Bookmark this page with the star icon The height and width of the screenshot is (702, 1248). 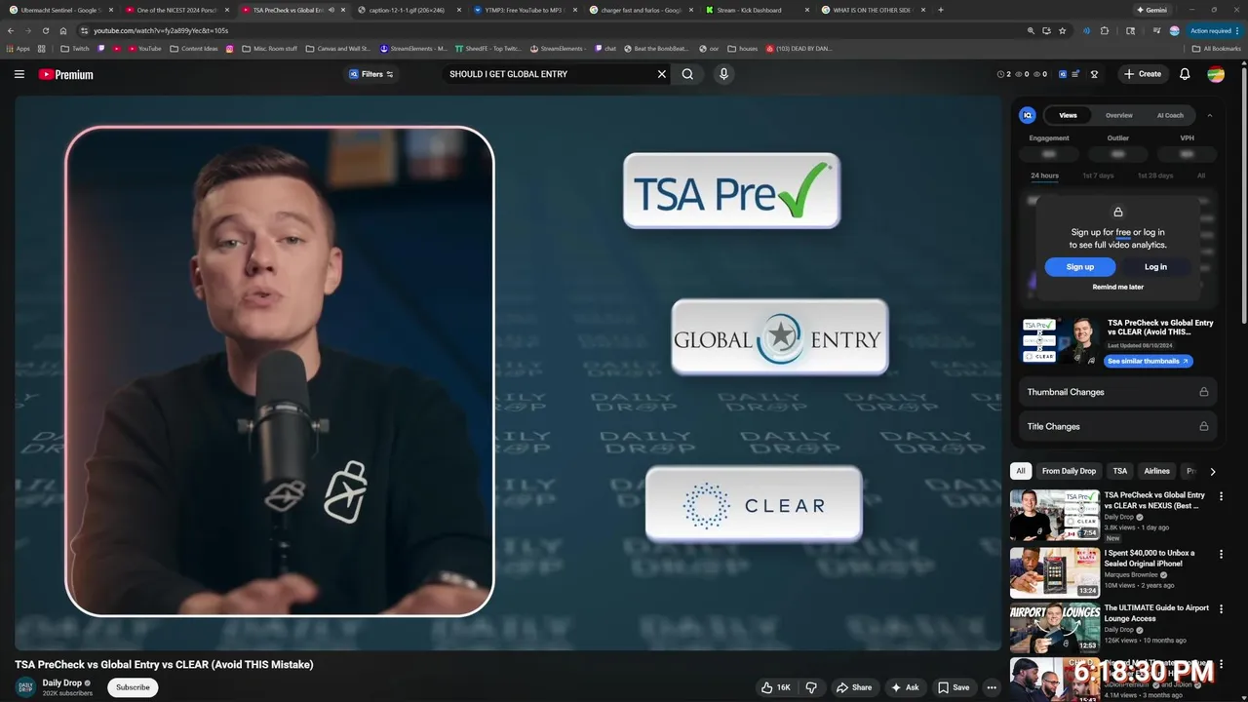1062,30
